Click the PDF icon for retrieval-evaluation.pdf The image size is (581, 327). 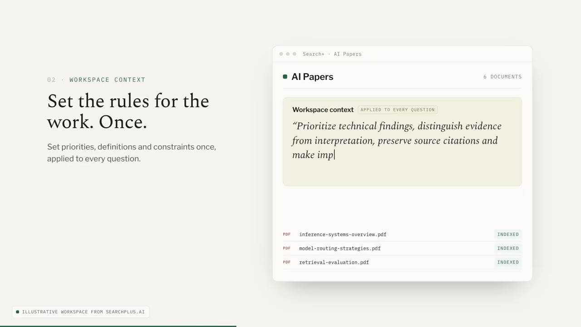pyautogui.click(x=286, y=262)
